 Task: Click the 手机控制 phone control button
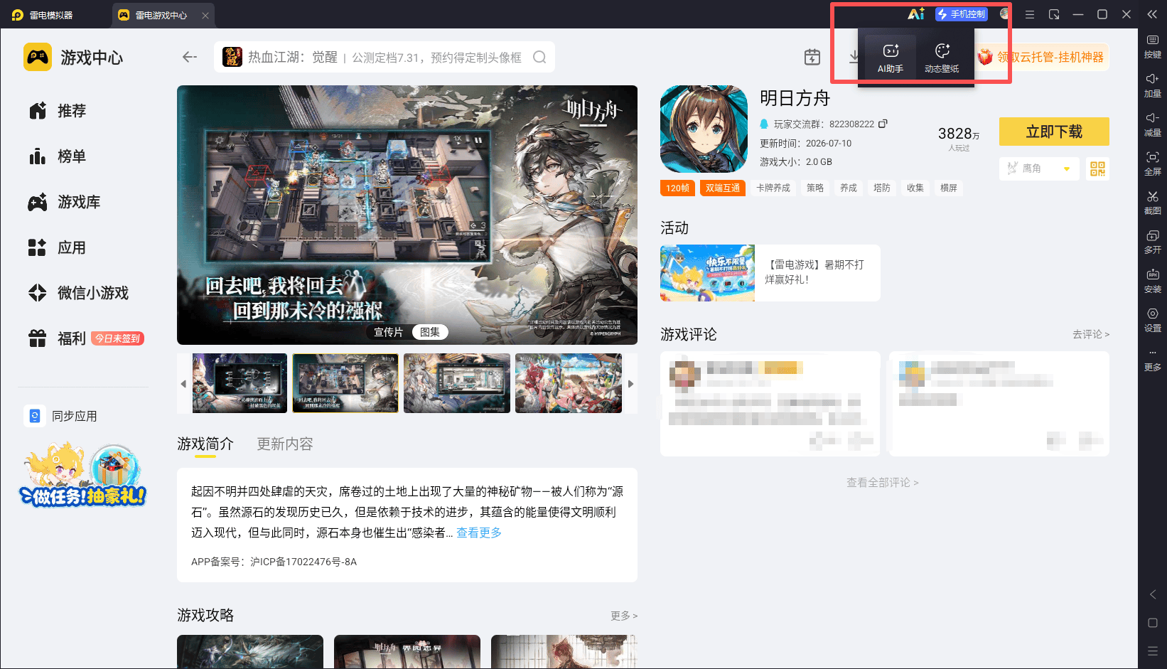[962, 14]
